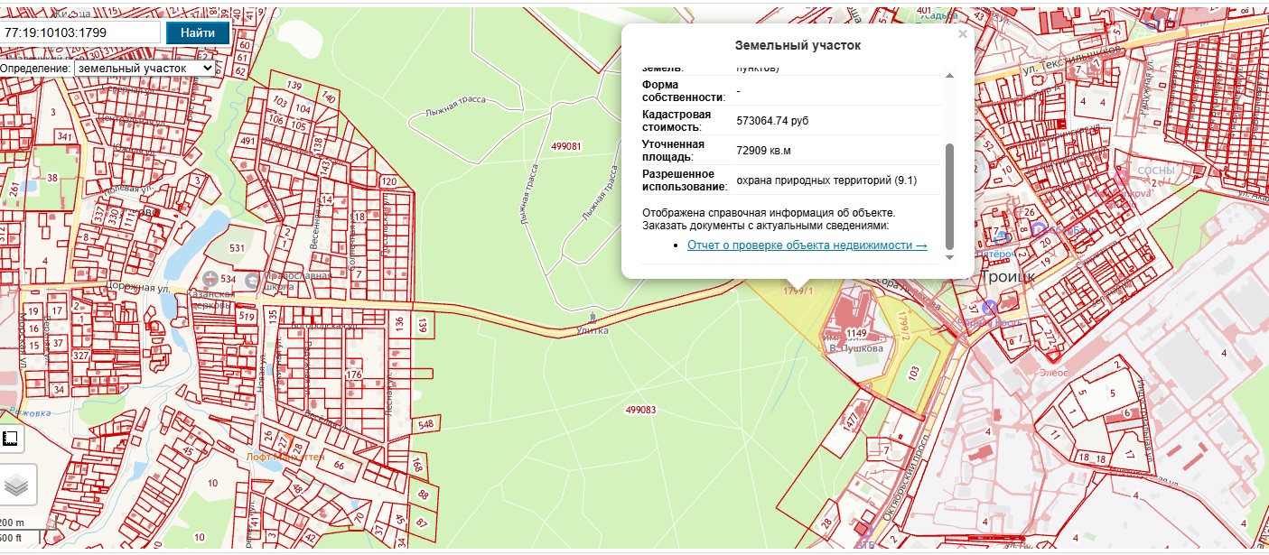This screenshot has width=1269, height=555.
Task: Open the Определение object type dropdown
Action: coord(145,68)
